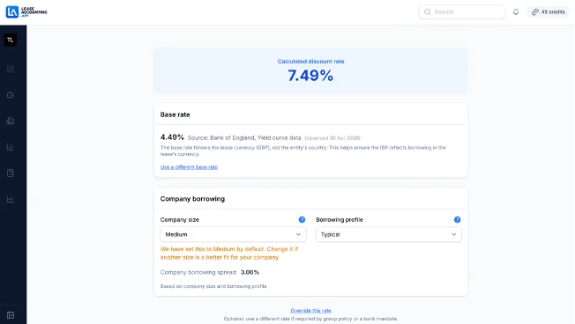
Task: Click 'Source: Bank of England, Yield curve data' text
Action: [x=244, y=137]
